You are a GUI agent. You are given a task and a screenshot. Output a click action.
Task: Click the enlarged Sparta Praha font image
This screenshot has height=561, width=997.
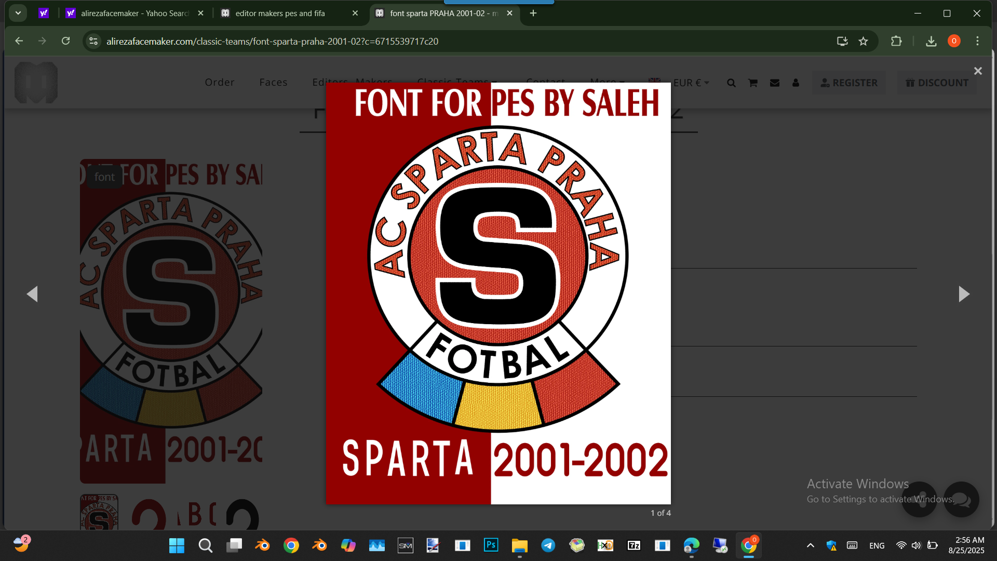coord(498,293)
